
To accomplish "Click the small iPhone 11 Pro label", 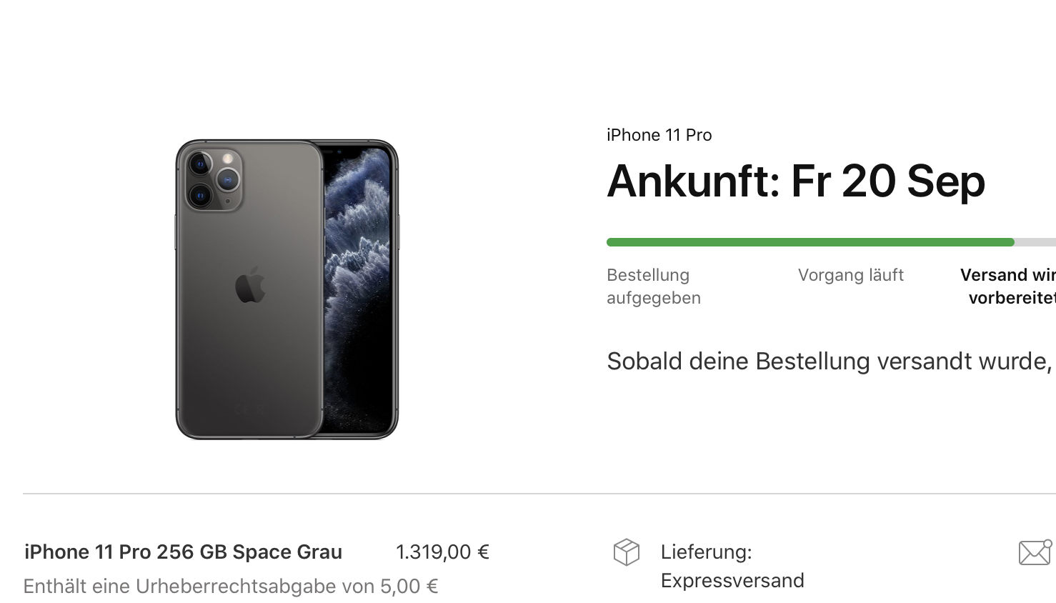I will 659,135.
